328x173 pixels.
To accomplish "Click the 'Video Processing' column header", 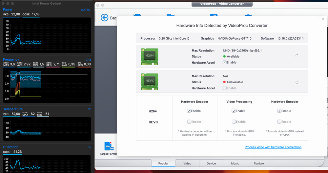I will pos(239,102).
